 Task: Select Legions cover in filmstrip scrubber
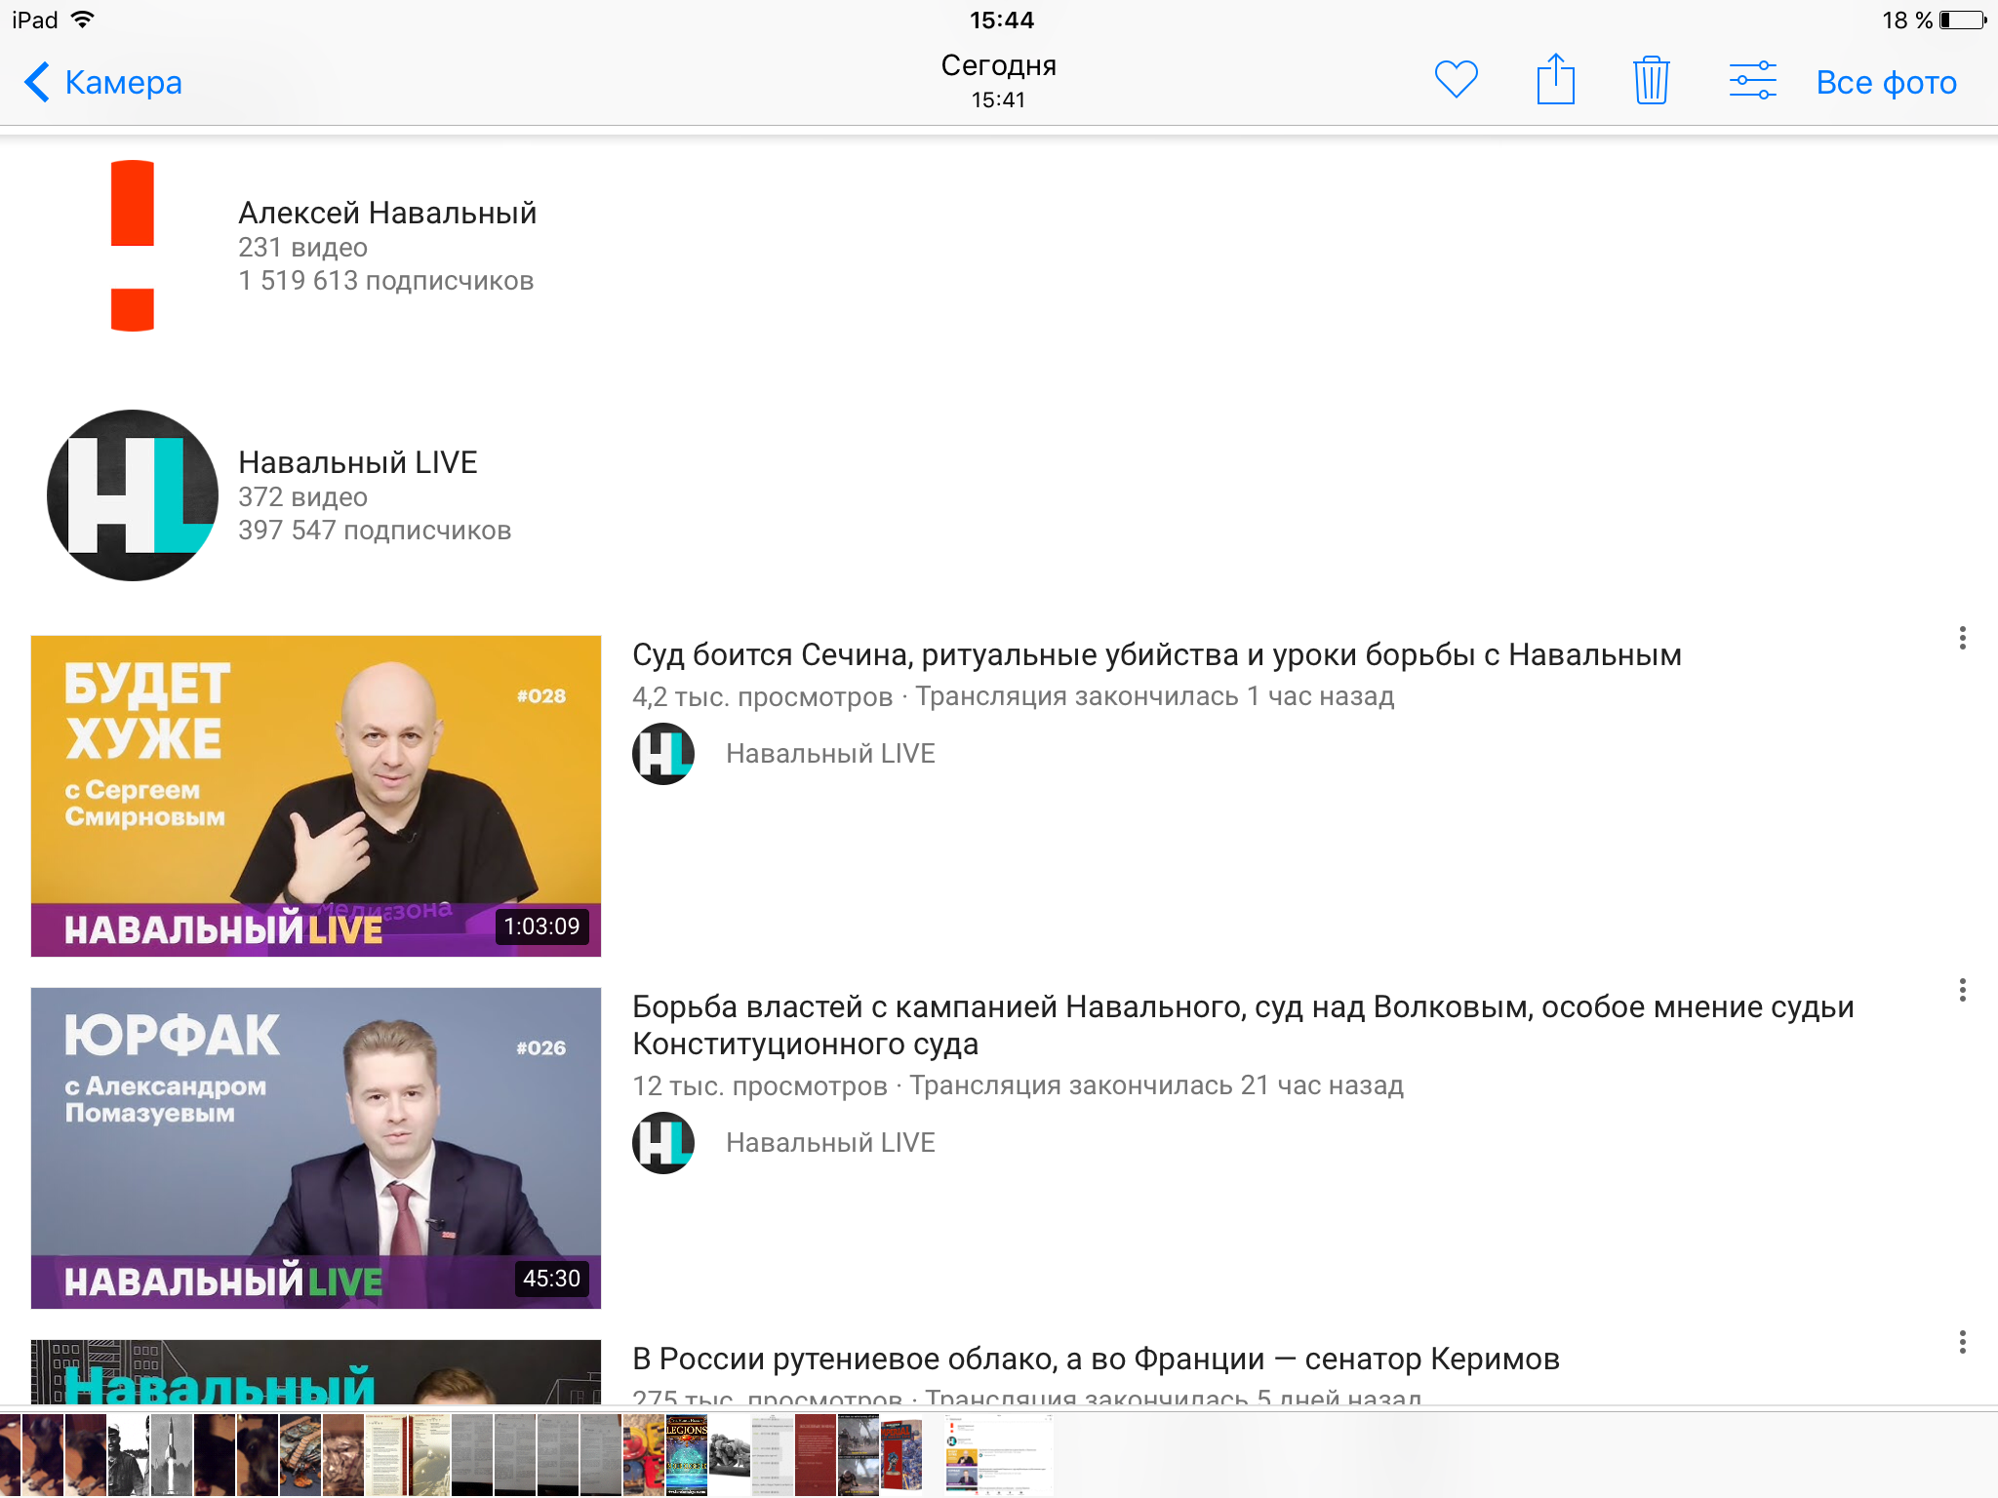[686, 1455]
